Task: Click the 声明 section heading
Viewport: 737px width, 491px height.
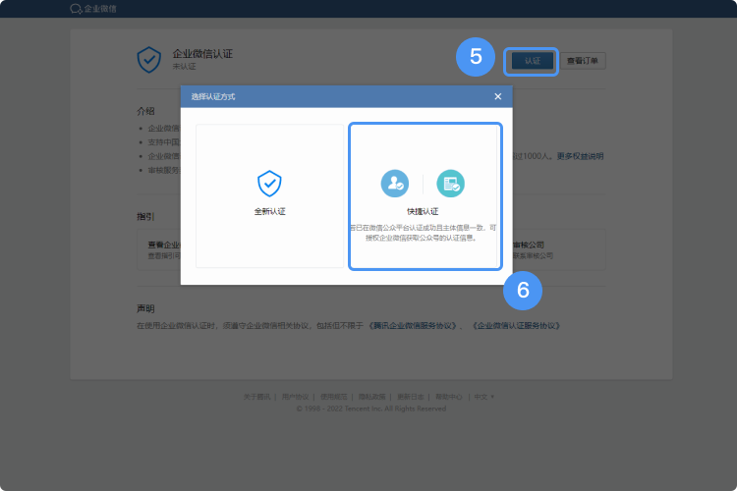Action: (x=145, y=308)
